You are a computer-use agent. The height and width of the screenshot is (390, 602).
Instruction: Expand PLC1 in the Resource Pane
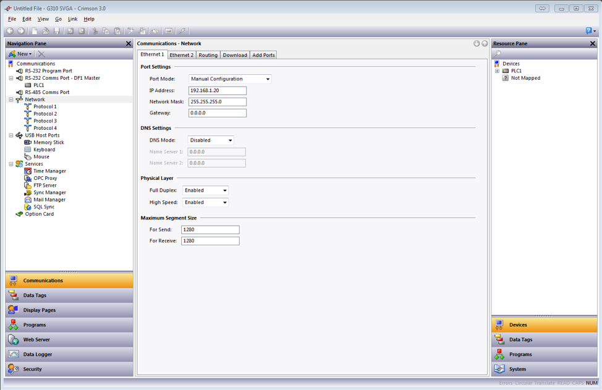497,71
